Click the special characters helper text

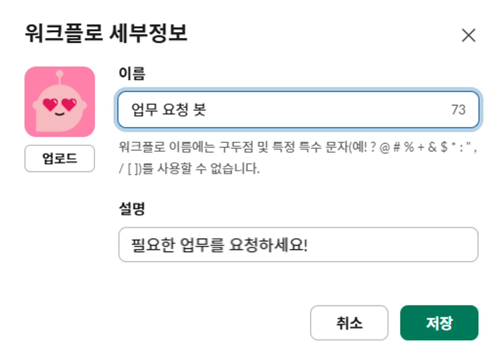click(x=297, y=147)
